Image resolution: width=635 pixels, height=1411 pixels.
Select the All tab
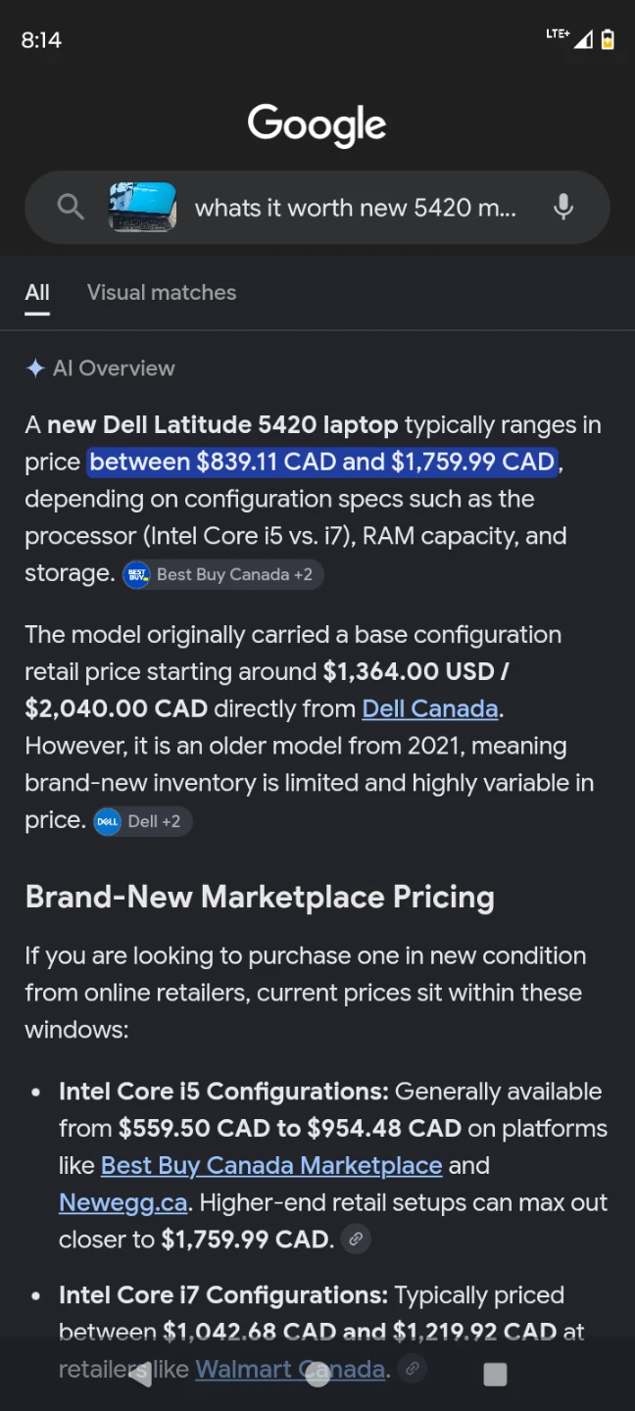point(37,292)
